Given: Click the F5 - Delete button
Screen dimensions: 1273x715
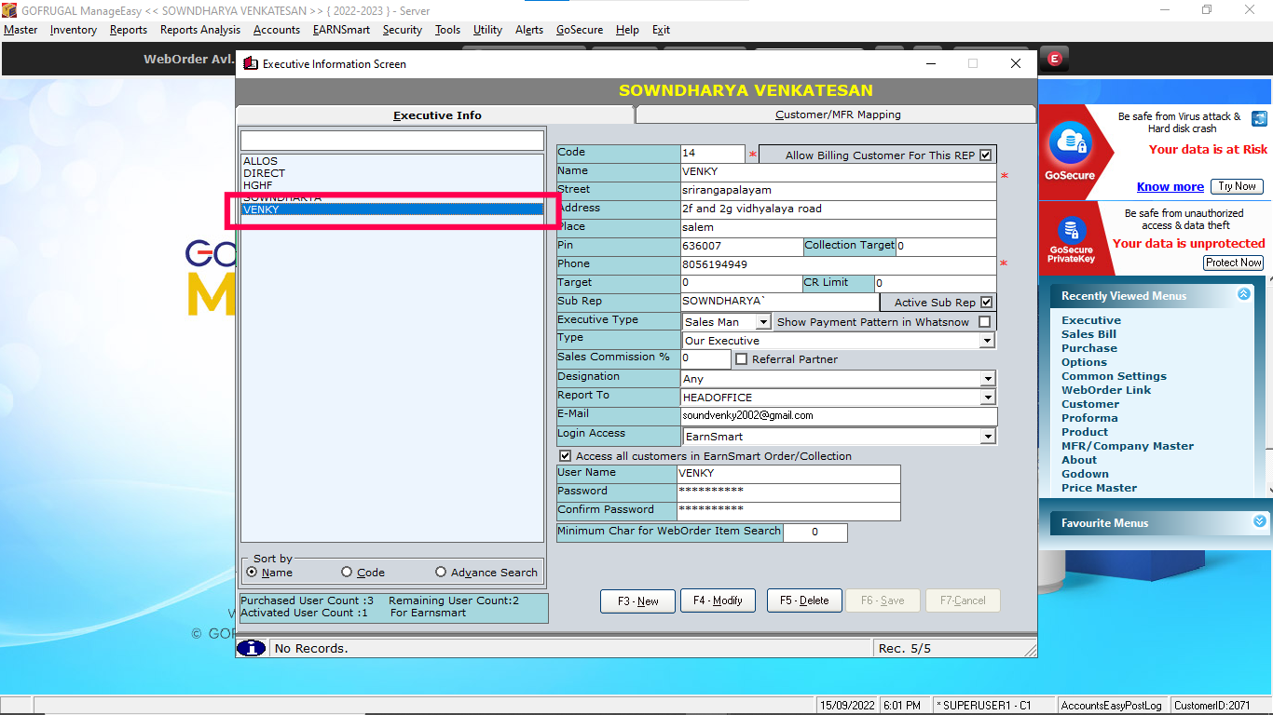Looking at the screenshot, I should pyautogui.click(x=804, y=600).
